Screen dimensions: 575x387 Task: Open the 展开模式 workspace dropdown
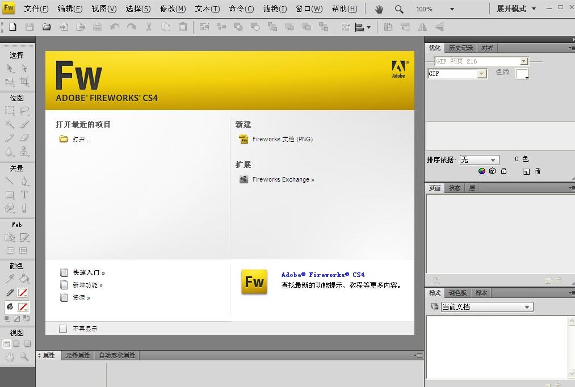pos(516,9)
